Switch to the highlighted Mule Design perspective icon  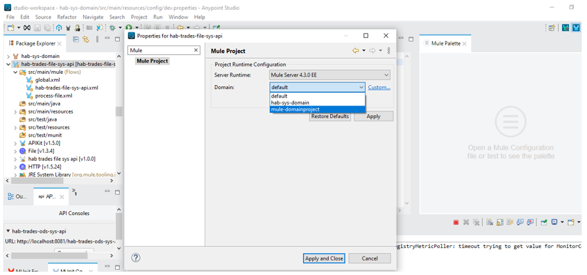point(576,28)
